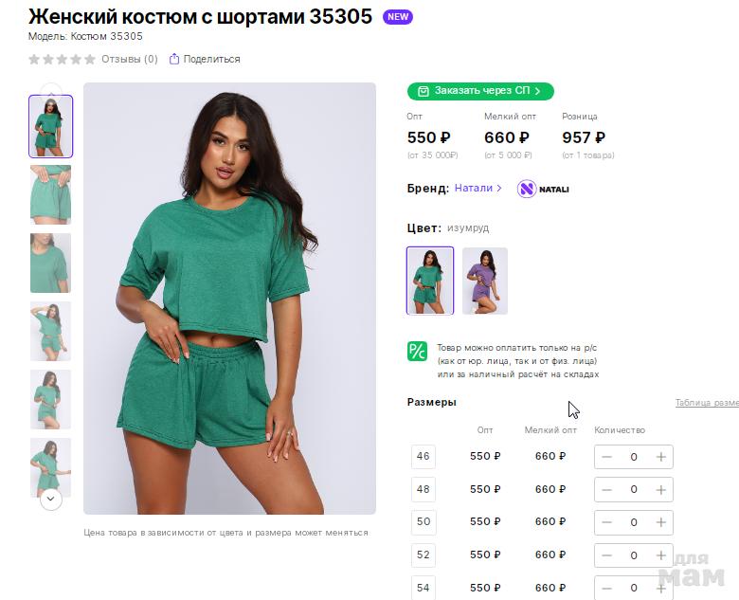Select the third thumbnail showing top close-up

pyautogui.click(x=50, y=263)
